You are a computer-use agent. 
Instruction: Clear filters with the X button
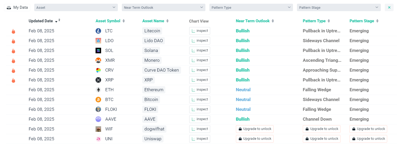pyautogui.click(x=389, y=7)
